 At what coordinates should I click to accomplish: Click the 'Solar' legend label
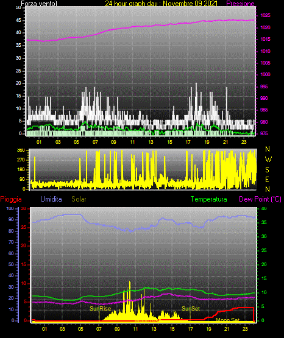pyautogui.click(x=79, y=199)
